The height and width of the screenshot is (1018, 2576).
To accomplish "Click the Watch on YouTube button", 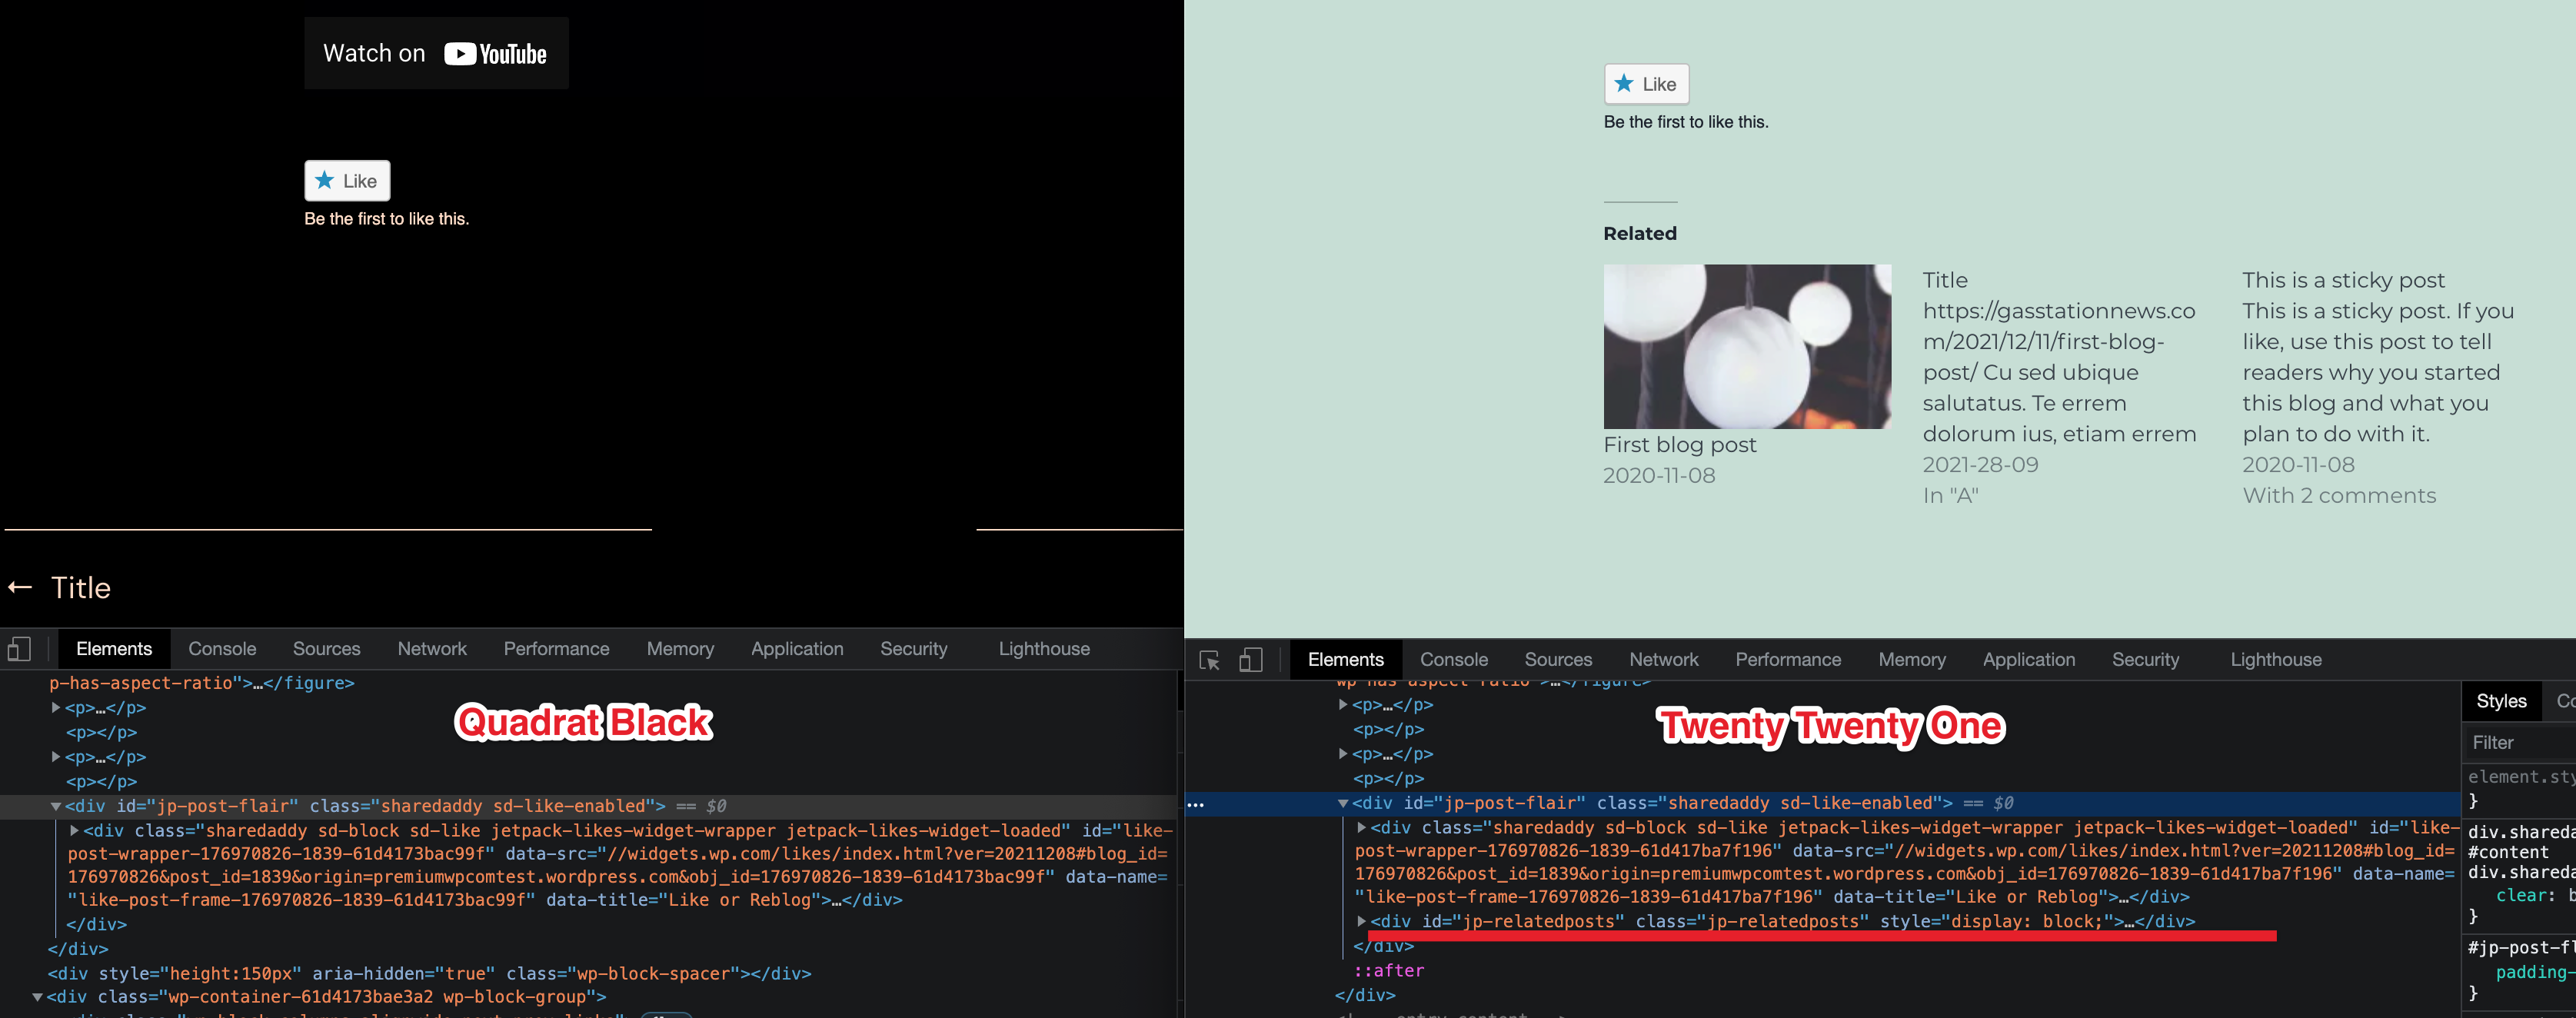I will [x=435, y=53].
